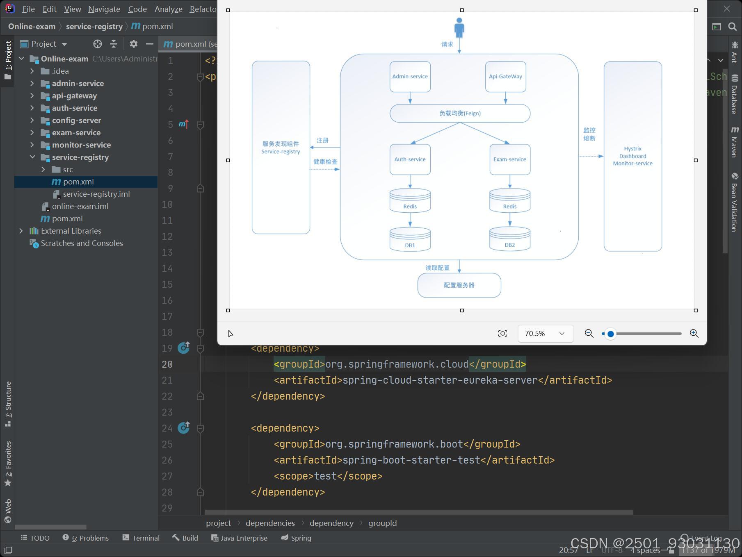Click the editor horizontal scrollbar

(419, 512)
